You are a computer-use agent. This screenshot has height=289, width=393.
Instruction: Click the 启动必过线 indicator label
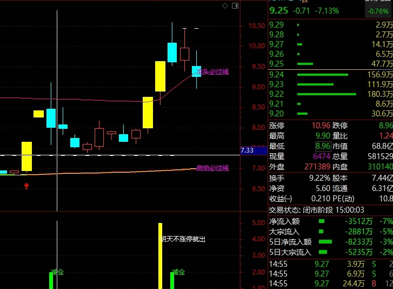(x=212, y=168)
